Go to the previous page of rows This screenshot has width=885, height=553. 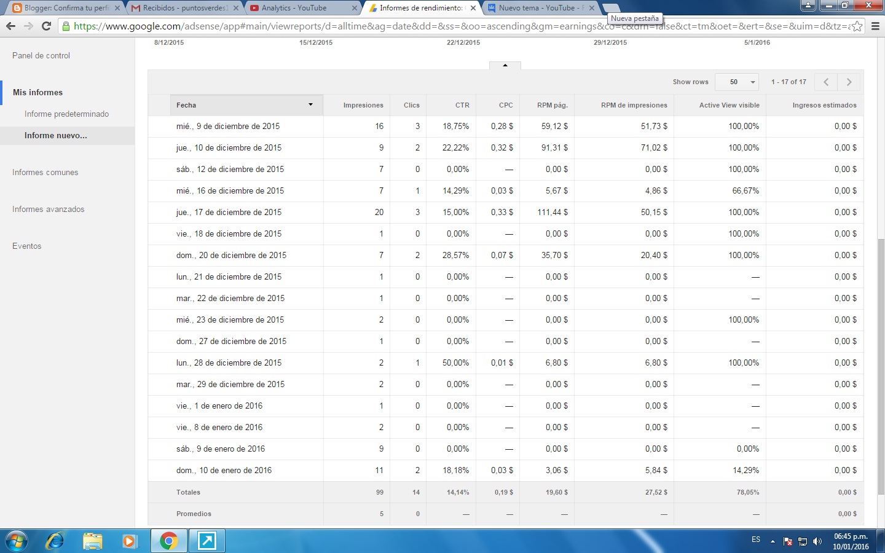[x=826, y=82]
